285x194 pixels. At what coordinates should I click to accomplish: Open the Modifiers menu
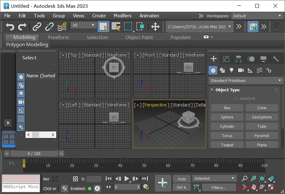pos(122,16)
